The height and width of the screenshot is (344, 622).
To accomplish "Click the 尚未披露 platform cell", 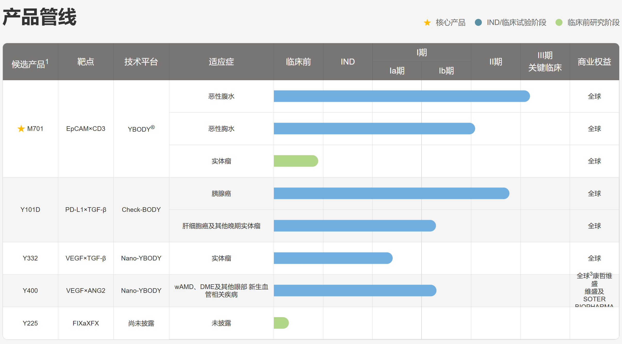I will pyautogui.click(x=141, y=323).
